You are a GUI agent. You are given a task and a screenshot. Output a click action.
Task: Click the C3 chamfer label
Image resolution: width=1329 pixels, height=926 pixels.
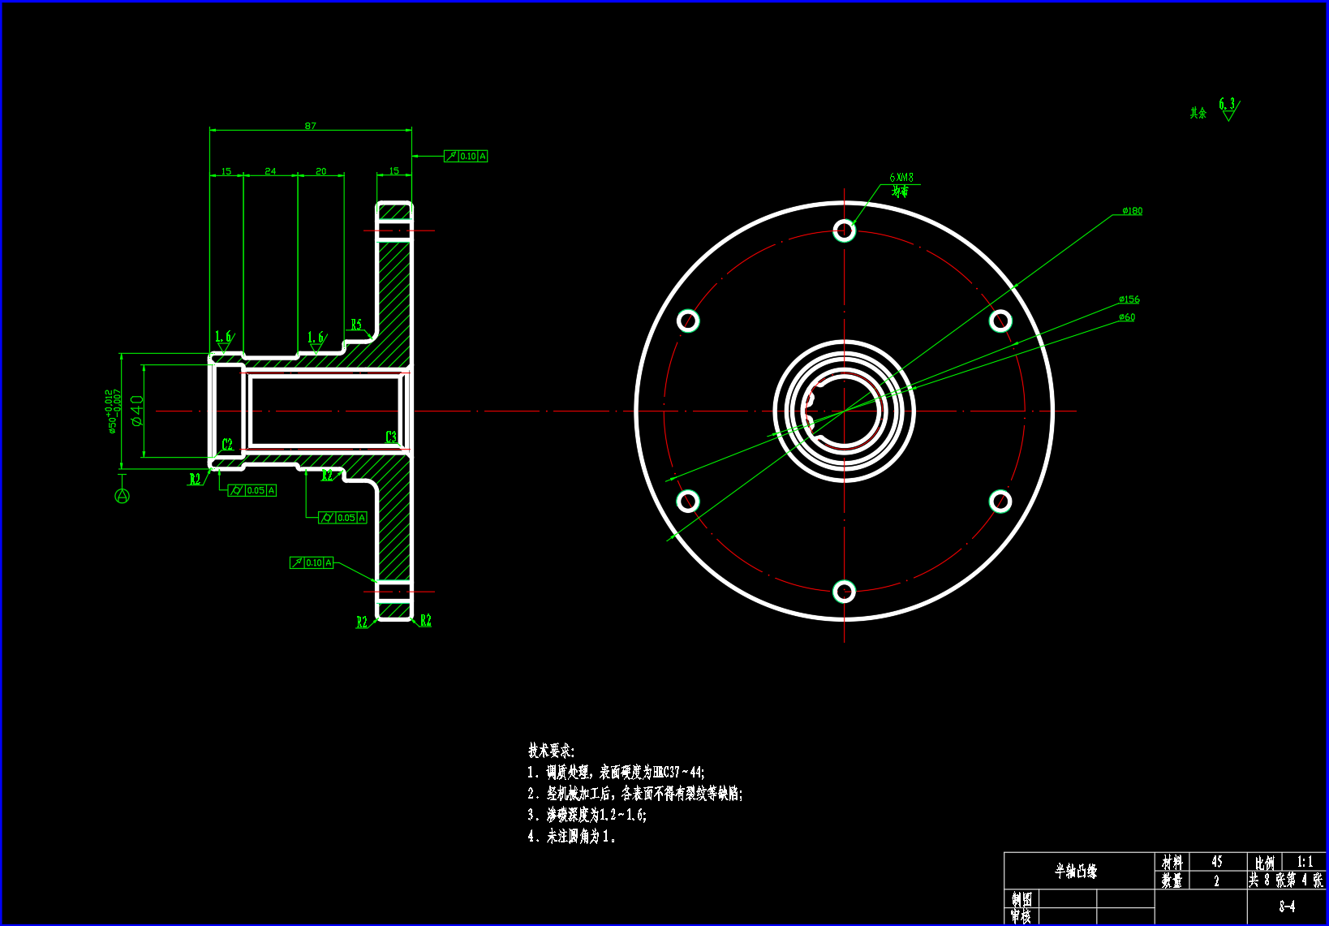[391, 437]
